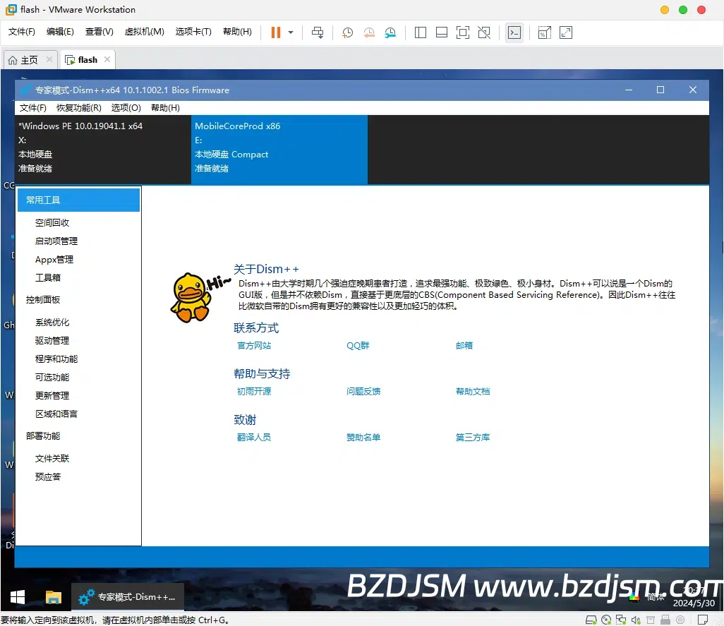Click the Unity mode toolbar icon

tap(484, 32)
